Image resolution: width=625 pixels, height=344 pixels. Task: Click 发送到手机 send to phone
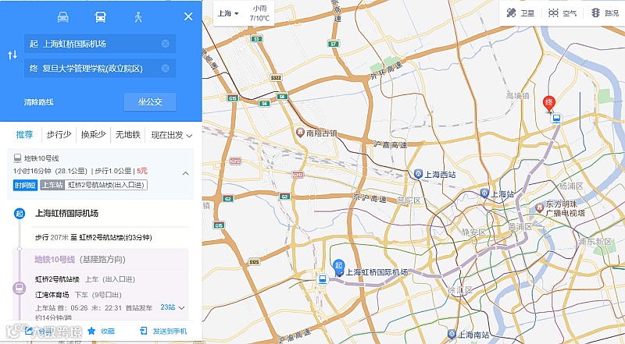[163, 331]
